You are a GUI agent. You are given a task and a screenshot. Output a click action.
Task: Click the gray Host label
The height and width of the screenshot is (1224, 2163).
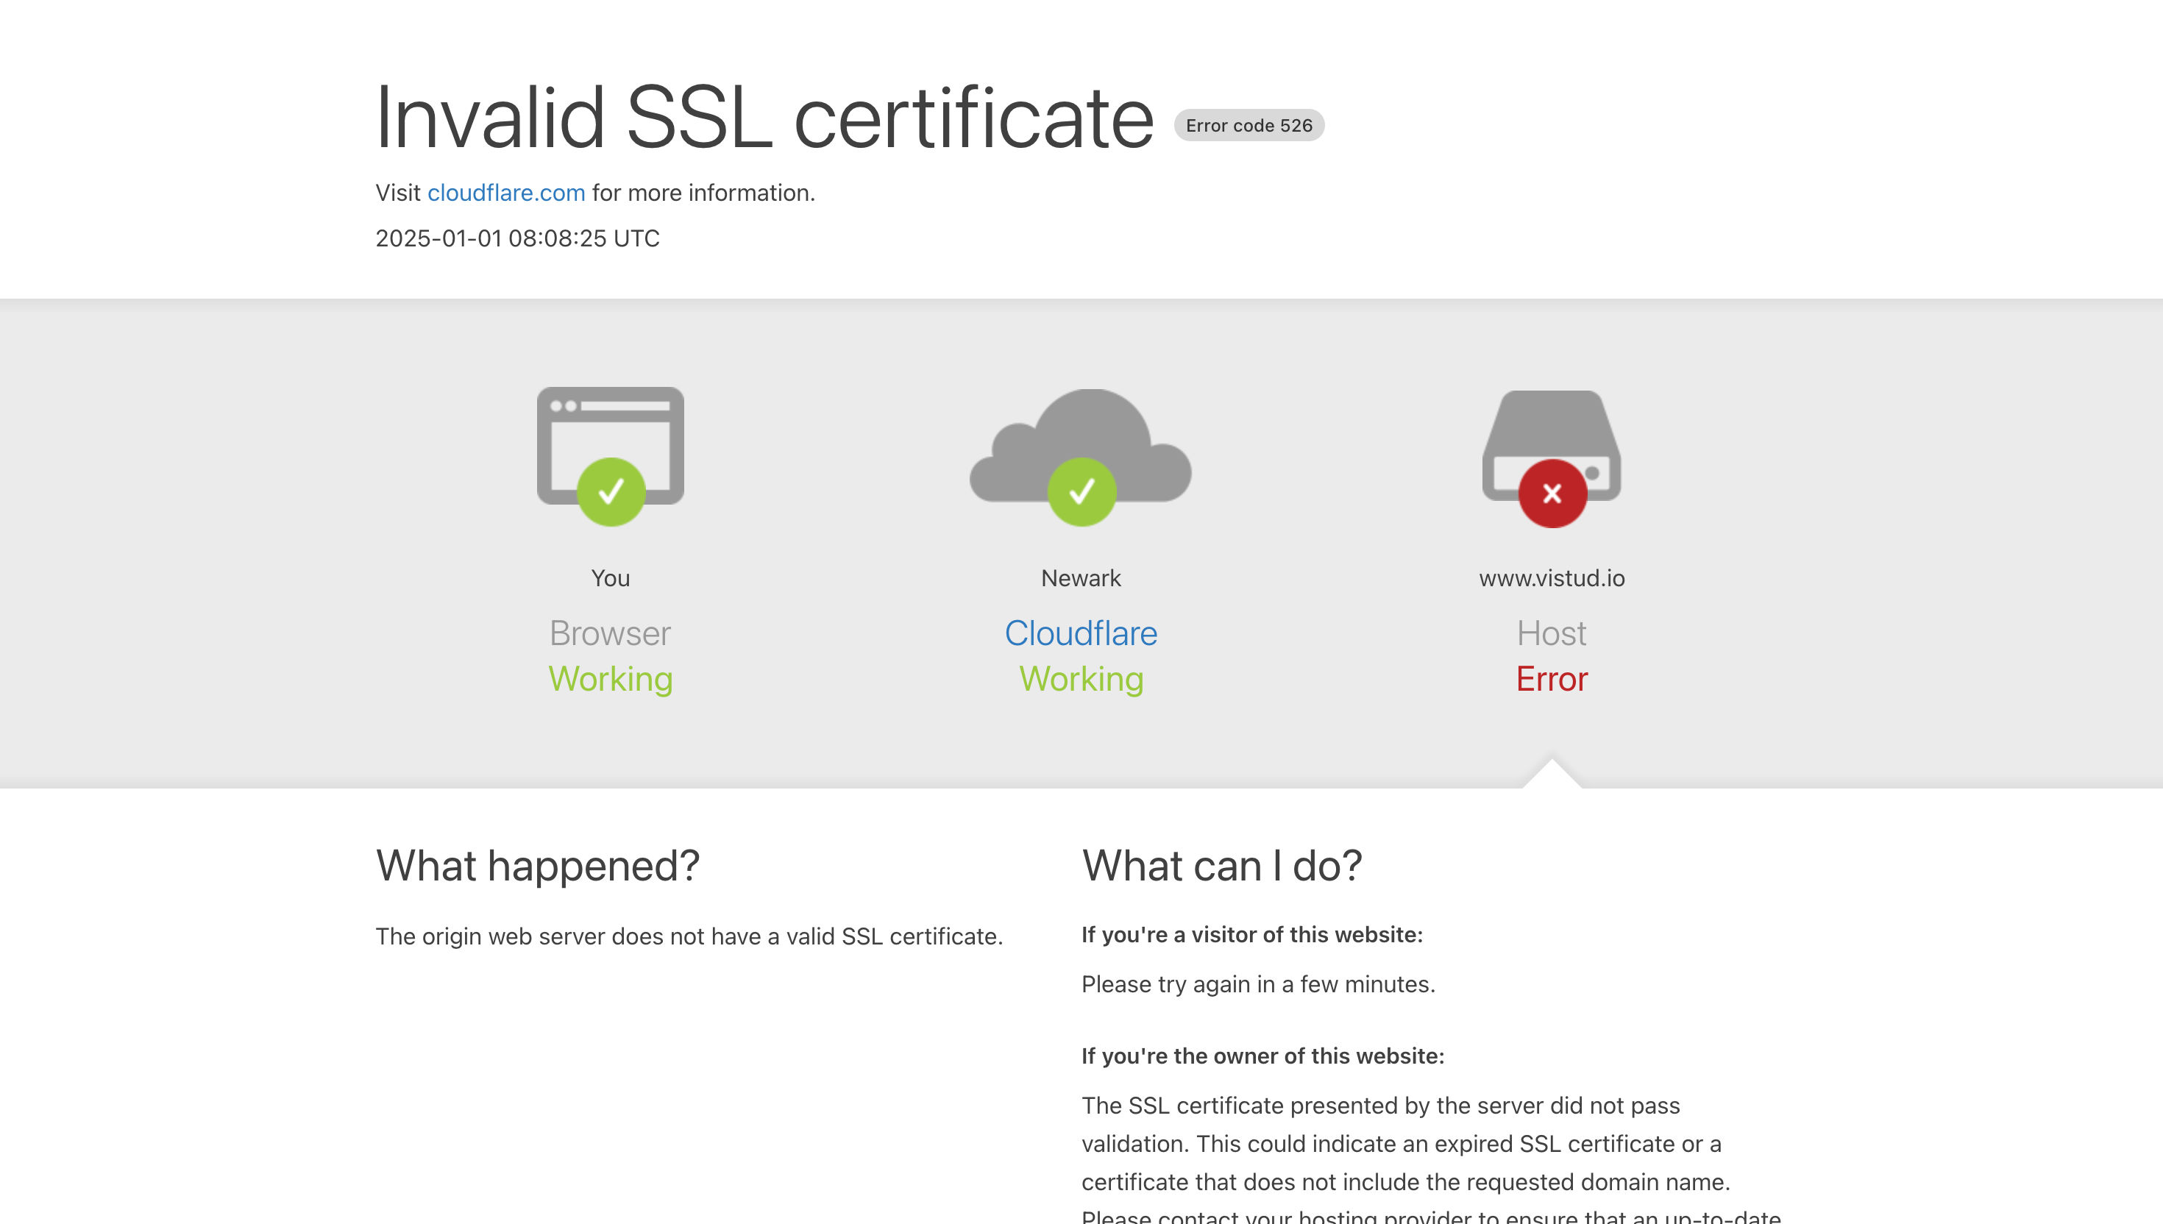click(1552, 633)
